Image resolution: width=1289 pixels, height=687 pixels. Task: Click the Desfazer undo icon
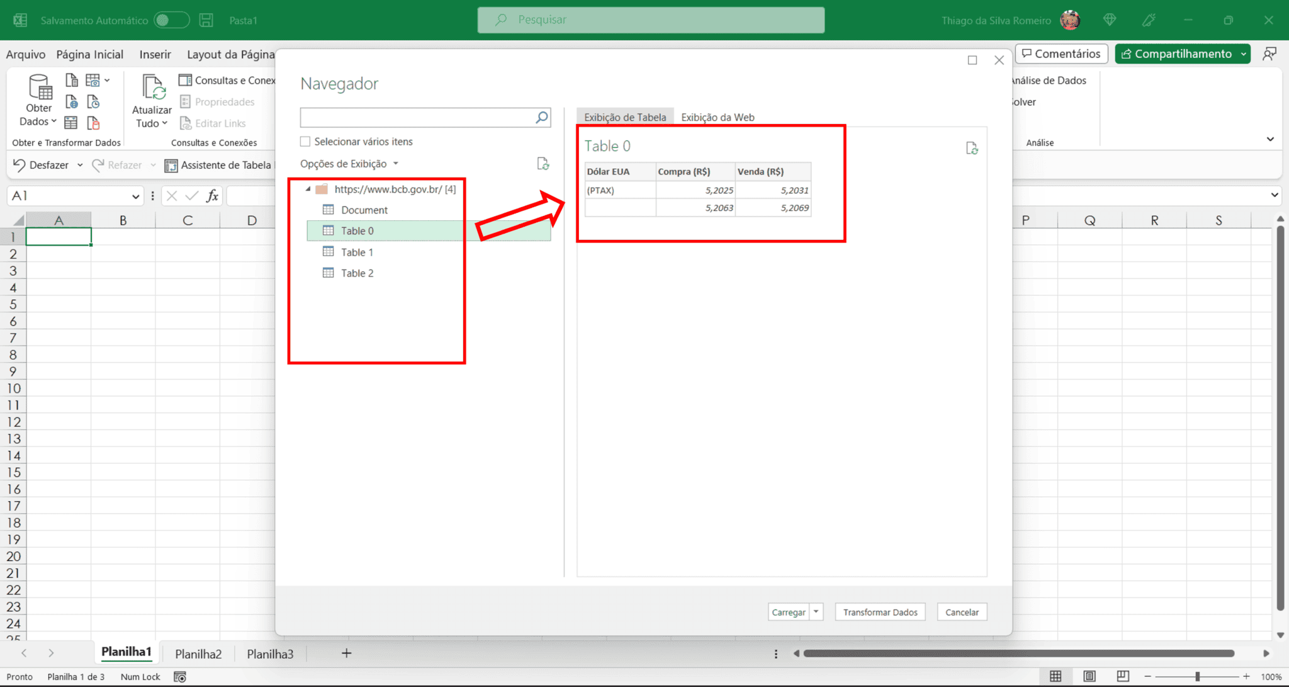point(18,165)
